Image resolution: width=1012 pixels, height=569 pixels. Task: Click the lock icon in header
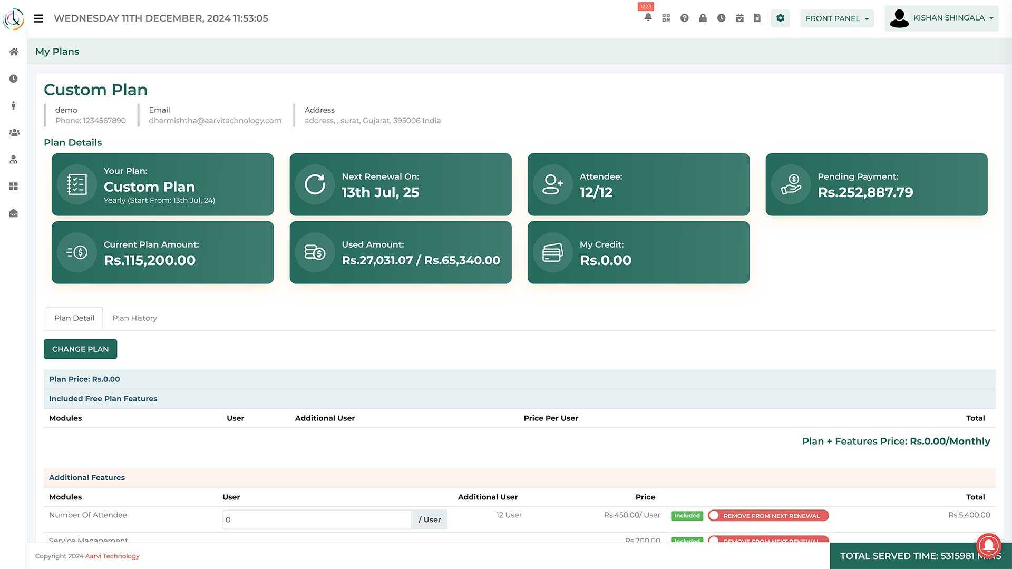point(703,18)
